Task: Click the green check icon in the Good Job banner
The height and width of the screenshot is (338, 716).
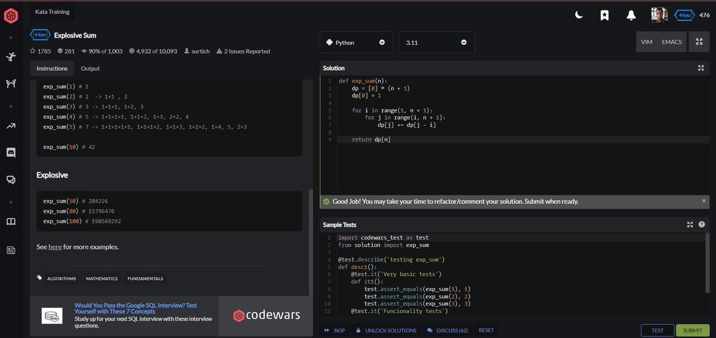Action: click(326, 201)
